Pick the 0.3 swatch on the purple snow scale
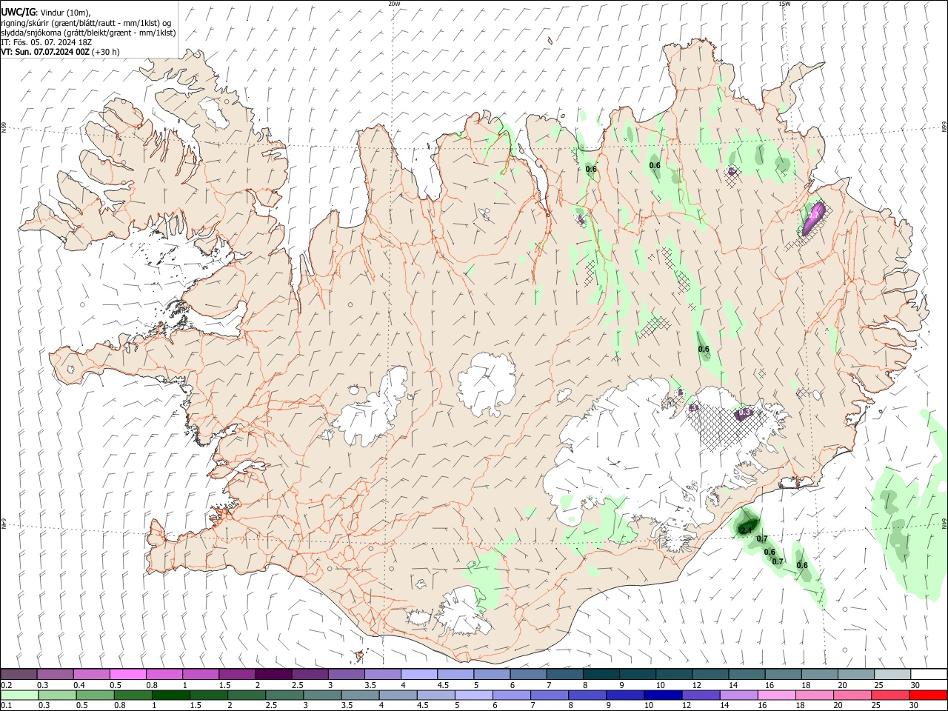Viewport: 948px width, 711px height. click(x=55, y=674)
